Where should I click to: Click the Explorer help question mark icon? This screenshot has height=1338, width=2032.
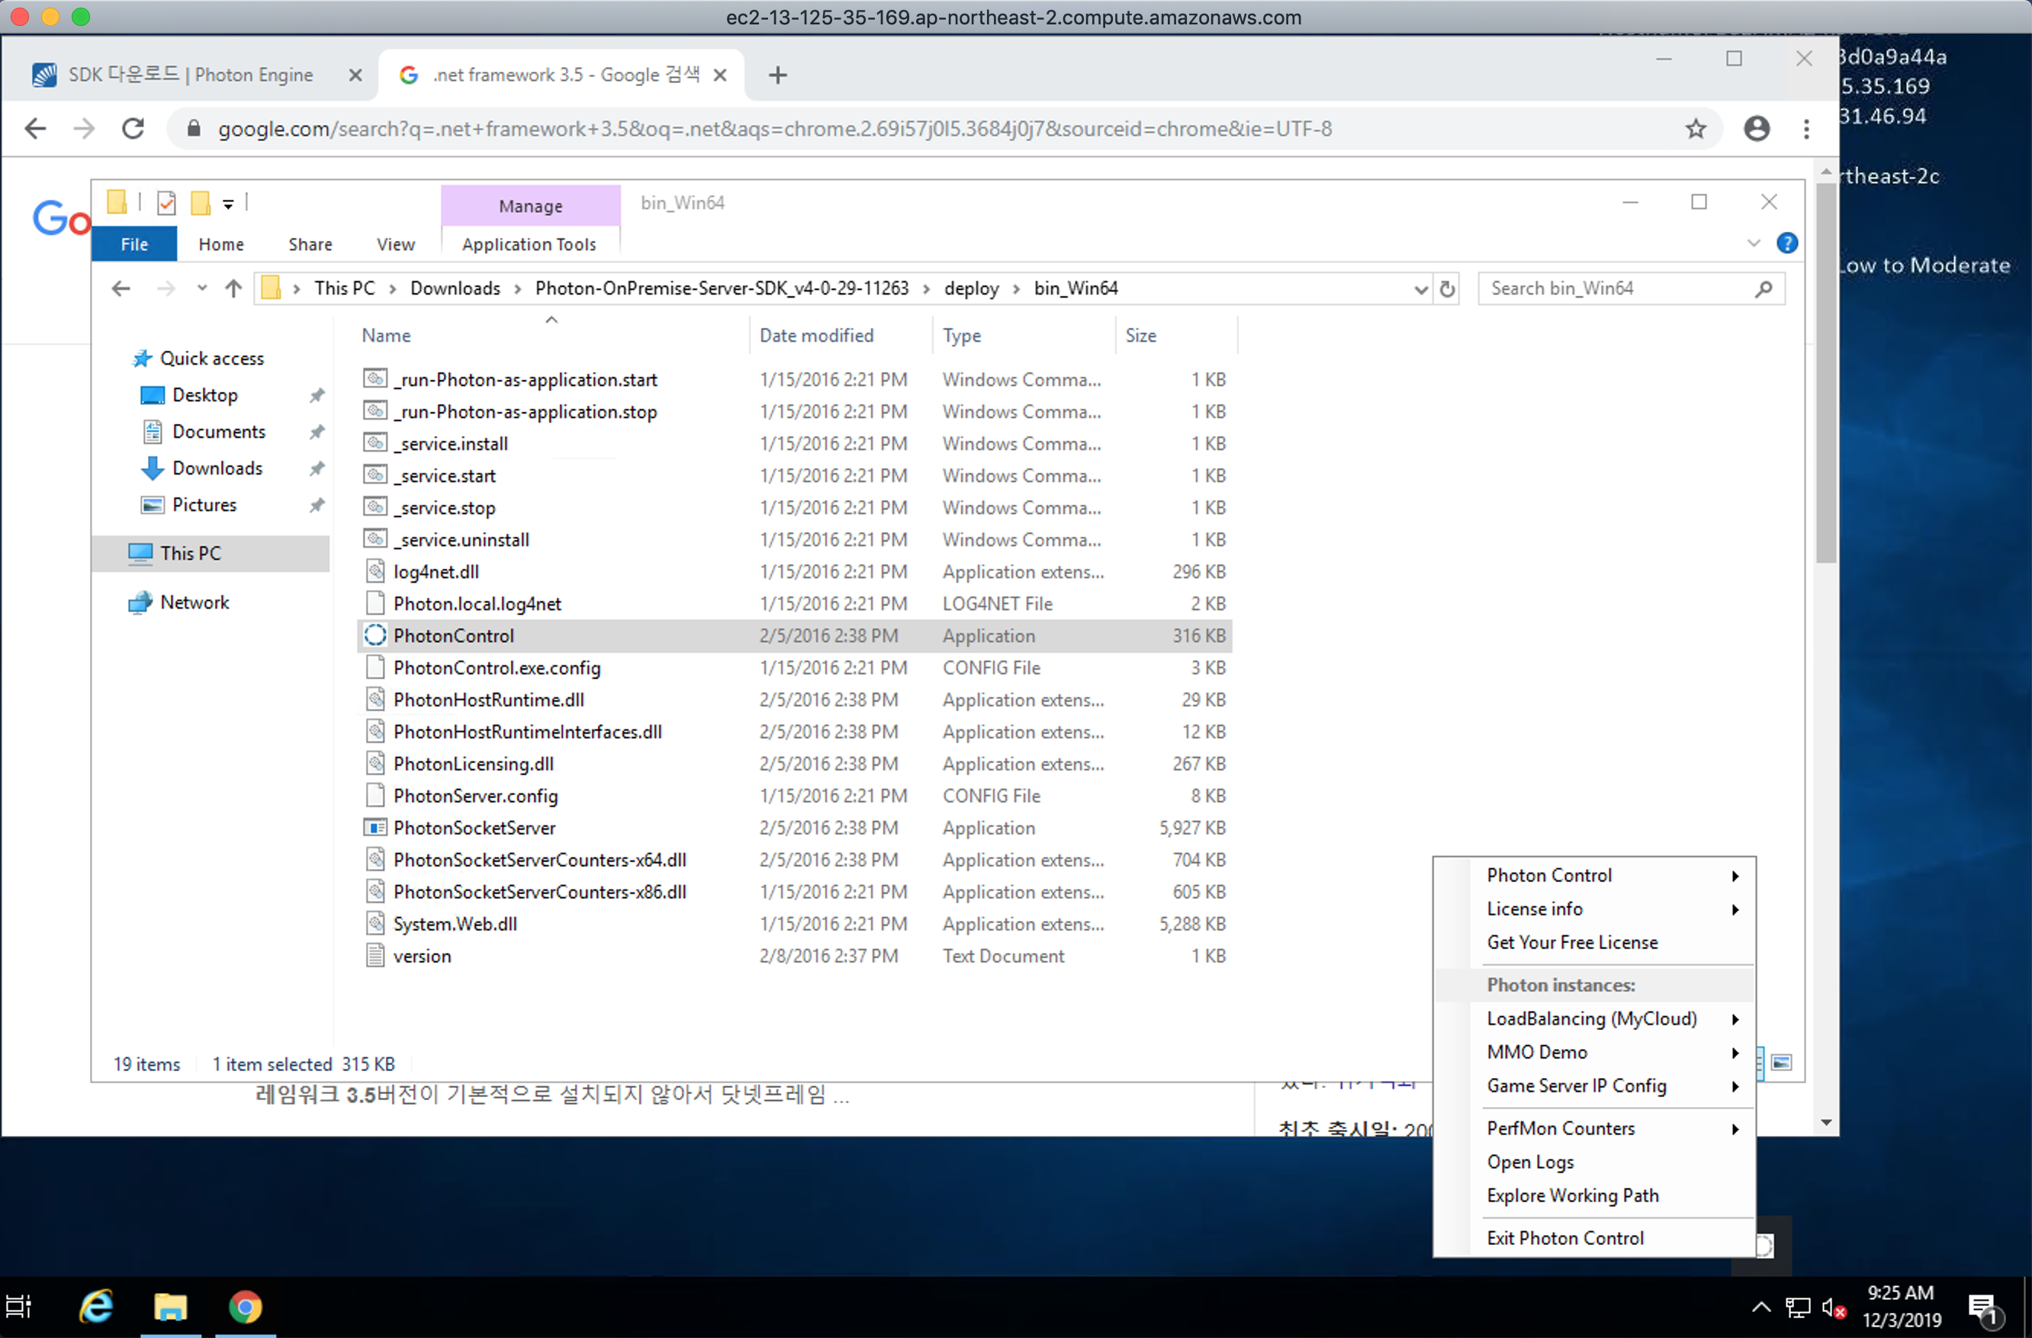click(x=1786, y=243)
